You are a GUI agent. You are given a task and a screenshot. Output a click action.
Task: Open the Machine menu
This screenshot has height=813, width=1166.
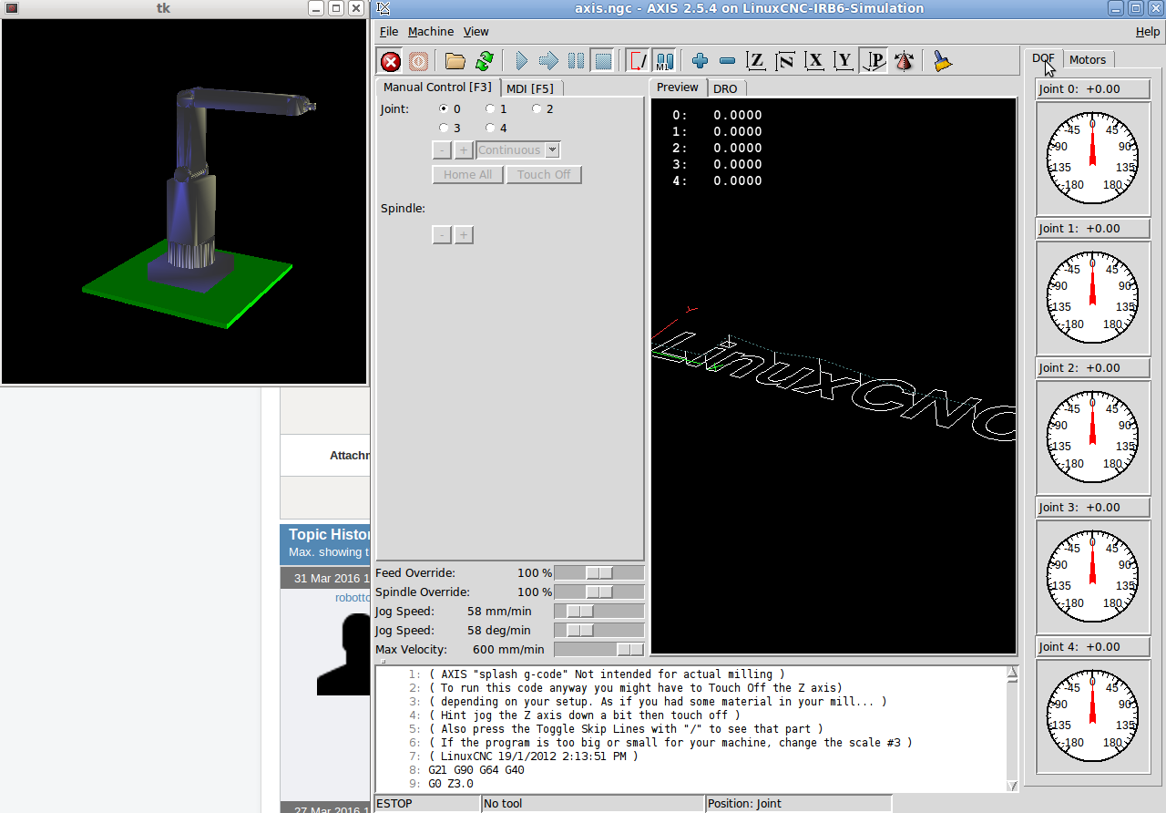pyautogui.click(x=431, y=31)
